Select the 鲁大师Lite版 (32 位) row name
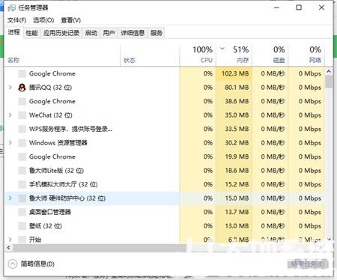 tap(56, 171)
